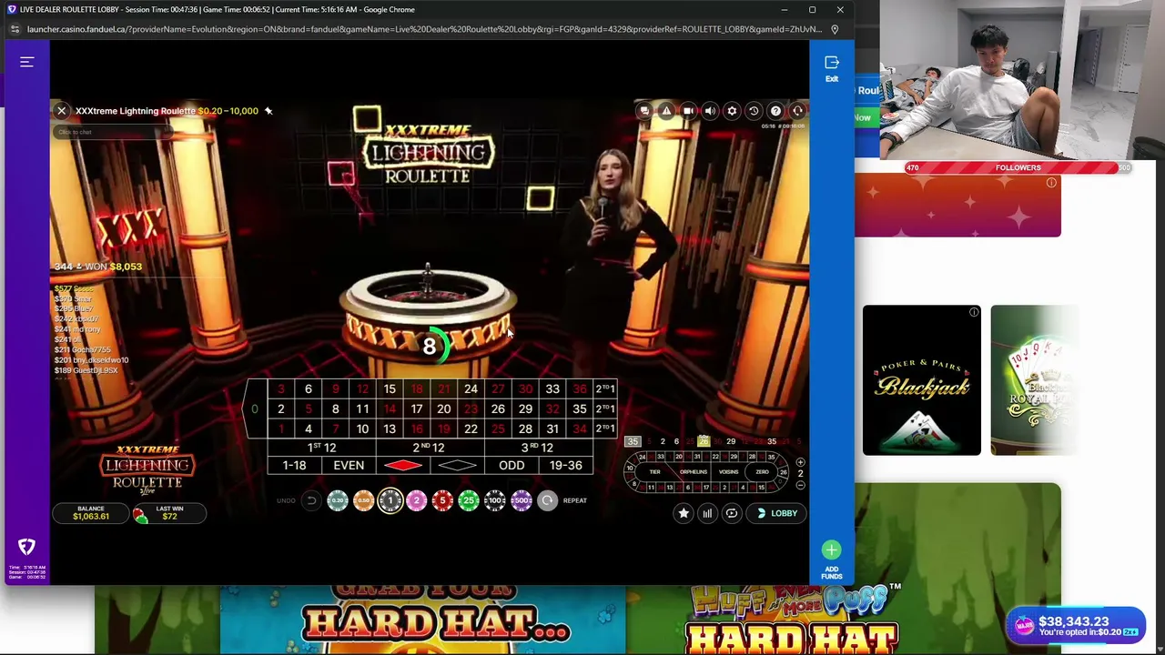1165x655 pixels.
Task: Mute the game sound with the speaker icon
Action: point(710,111)
